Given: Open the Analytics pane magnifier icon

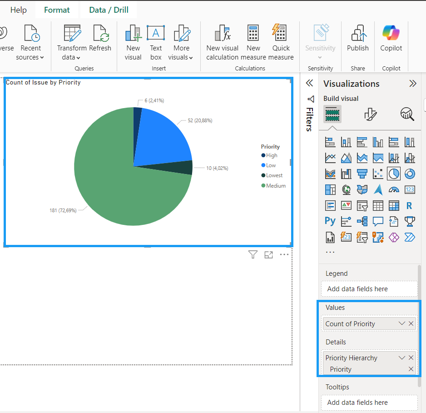Looking at the screenshot, I should [x=407, y=114].
